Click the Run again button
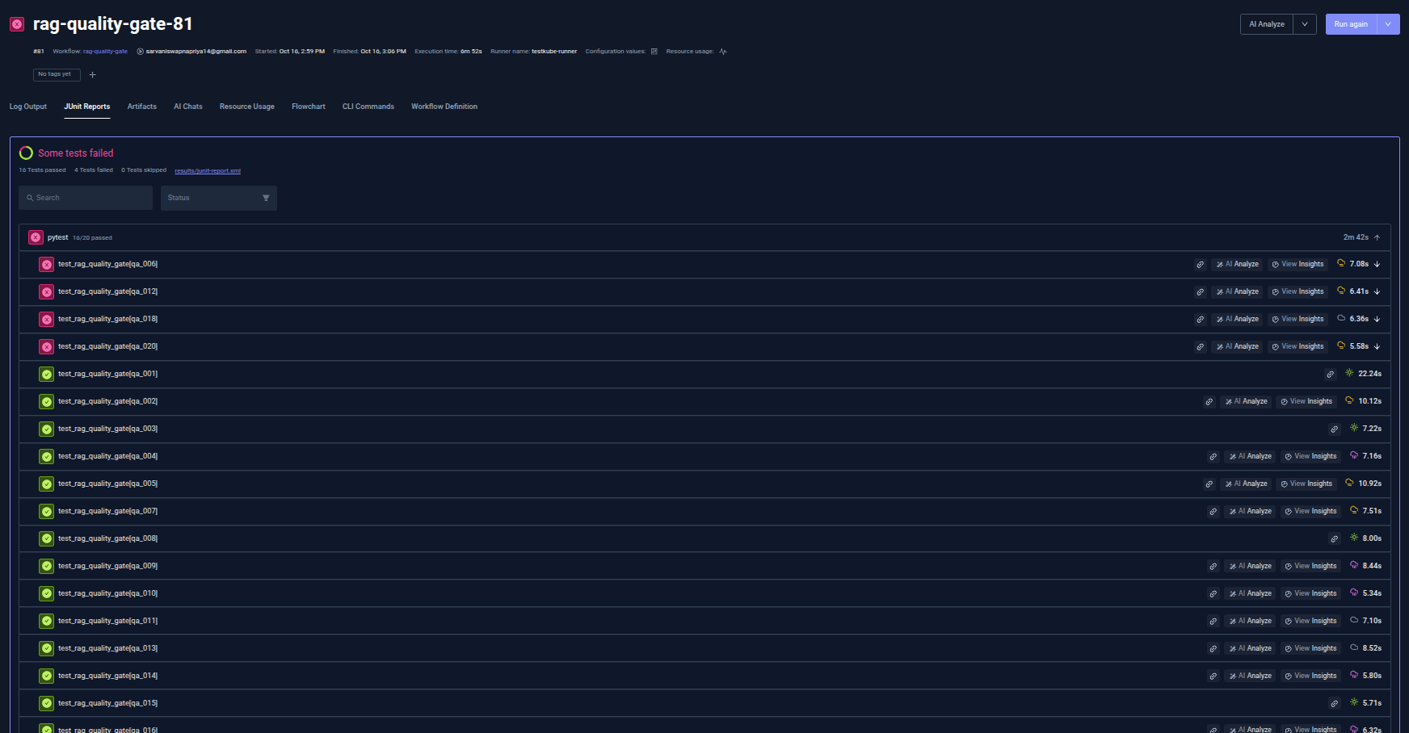Viewport: 1409px width, 733px height. click(x=1351, y=24)
